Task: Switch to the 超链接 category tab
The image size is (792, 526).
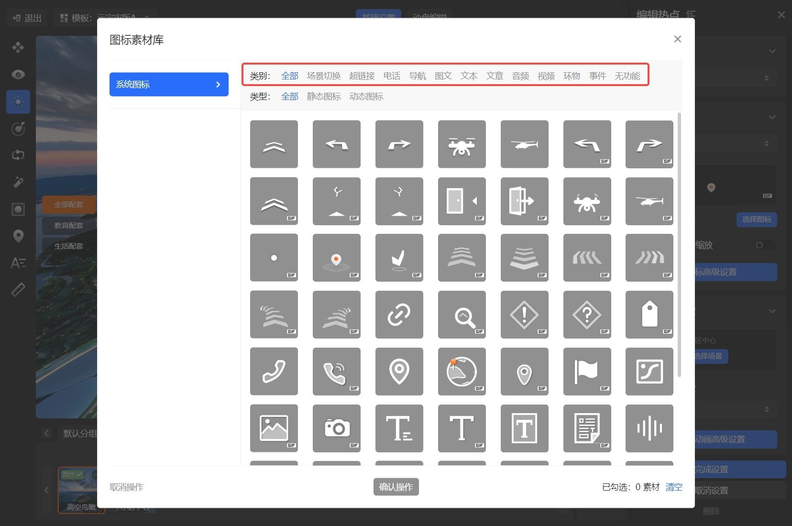Action: [362, 76]
